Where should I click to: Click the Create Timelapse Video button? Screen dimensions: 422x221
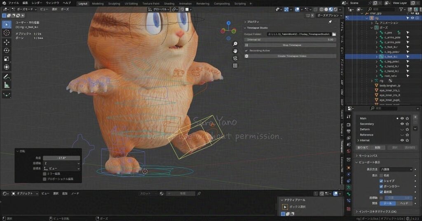coord(291,56)
